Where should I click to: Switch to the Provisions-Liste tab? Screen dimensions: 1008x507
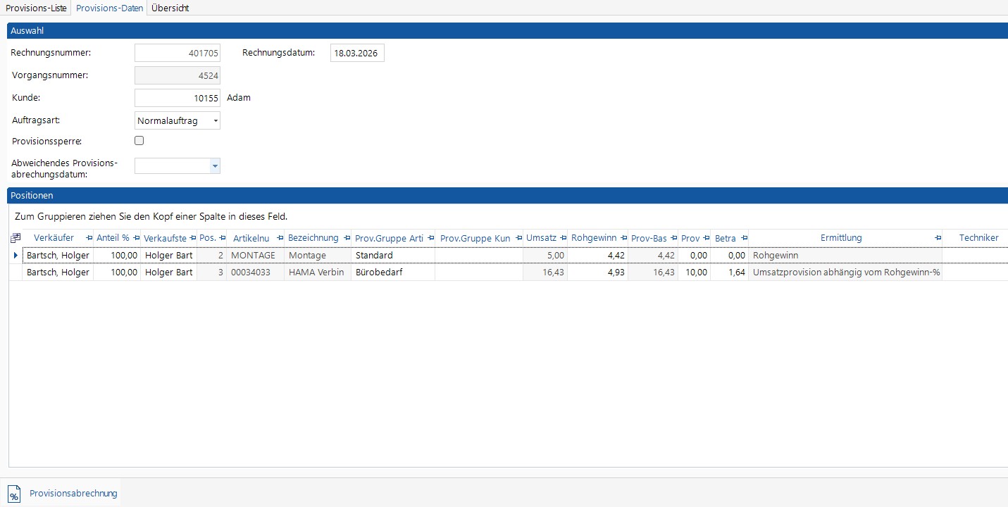tap(36, 8)
